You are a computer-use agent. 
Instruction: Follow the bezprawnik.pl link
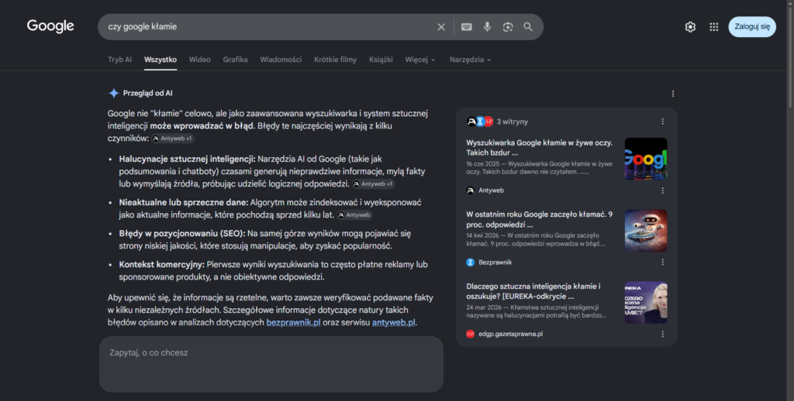pyautogui.click(x=293, y=322)
